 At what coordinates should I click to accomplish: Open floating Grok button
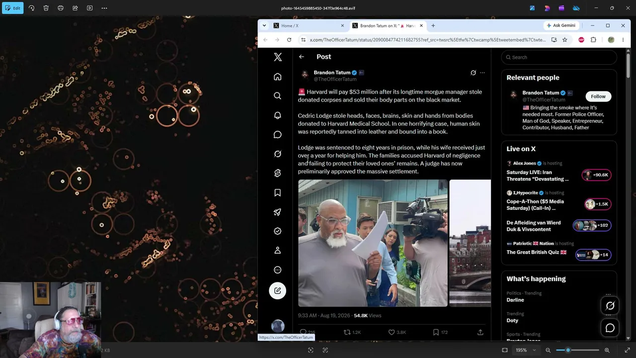[x=610, y=306]
